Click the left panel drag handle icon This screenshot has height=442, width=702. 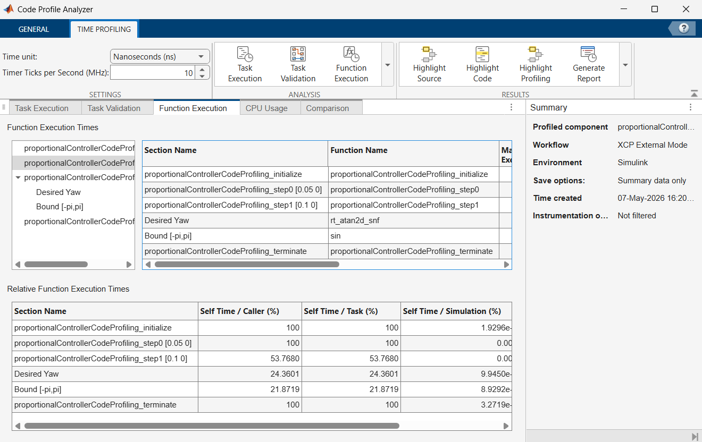(x=4, y=107)
